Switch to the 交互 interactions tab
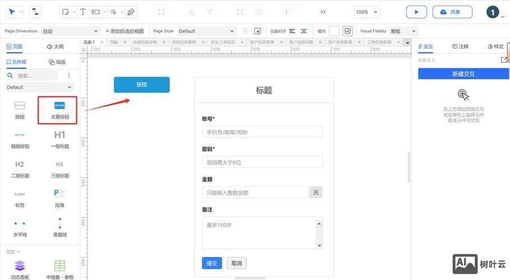The height and width of the screenshot is (280, 510). coord(425,46)
